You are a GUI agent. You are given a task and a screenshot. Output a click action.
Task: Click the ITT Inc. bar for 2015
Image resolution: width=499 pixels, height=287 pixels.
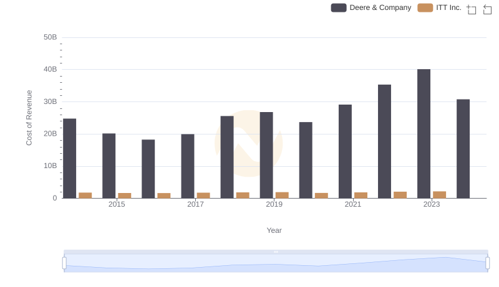124,195
